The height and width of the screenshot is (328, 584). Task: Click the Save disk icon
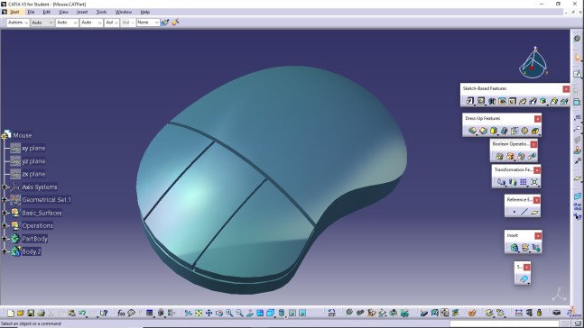tap(31, 313)
